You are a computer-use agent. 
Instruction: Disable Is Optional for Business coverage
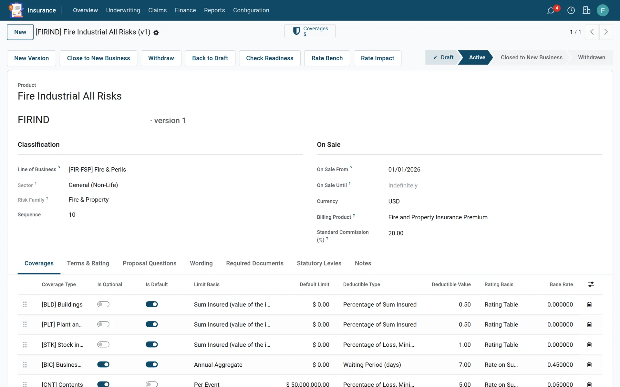pyautogui.click(x=103, y=364)
